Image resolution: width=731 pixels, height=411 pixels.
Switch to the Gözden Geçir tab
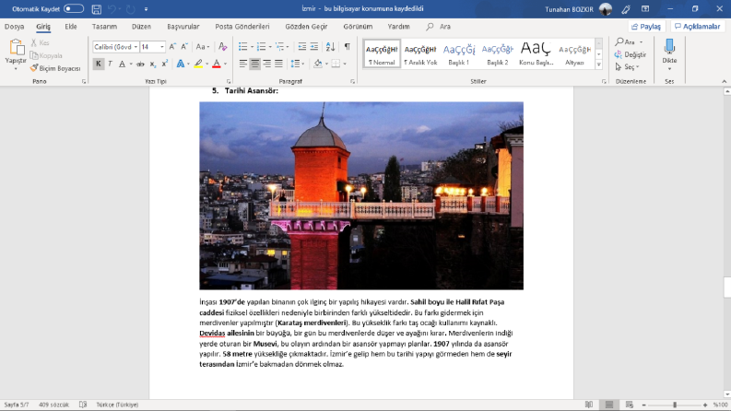[306, 27]
